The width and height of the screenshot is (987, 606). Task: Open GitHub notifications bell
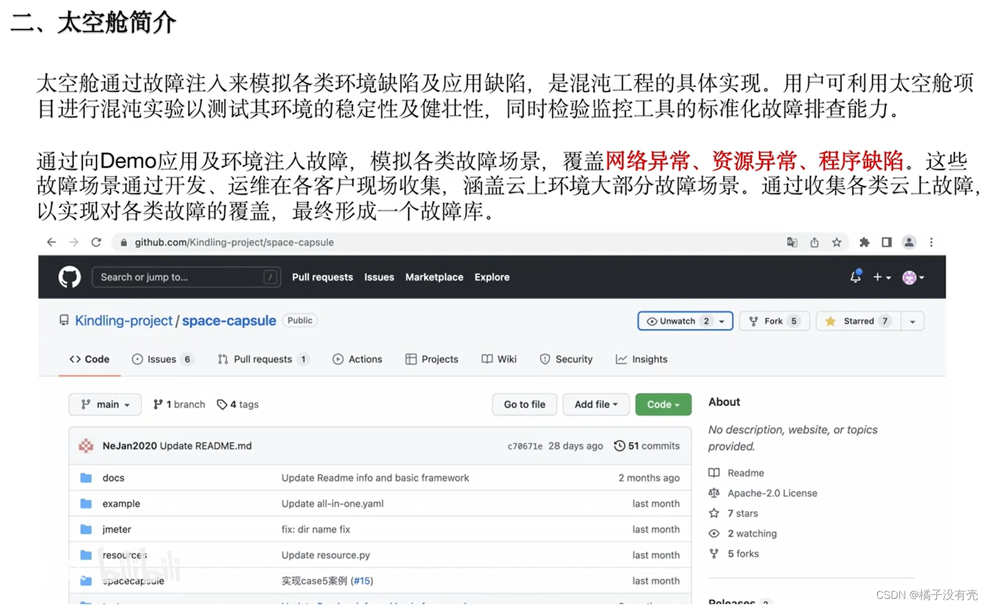pos(855,277)
